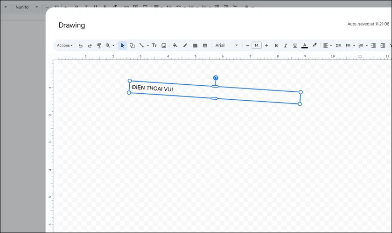Click the Redo icon
Screen dimensions: 392x233
click(90, 46)
